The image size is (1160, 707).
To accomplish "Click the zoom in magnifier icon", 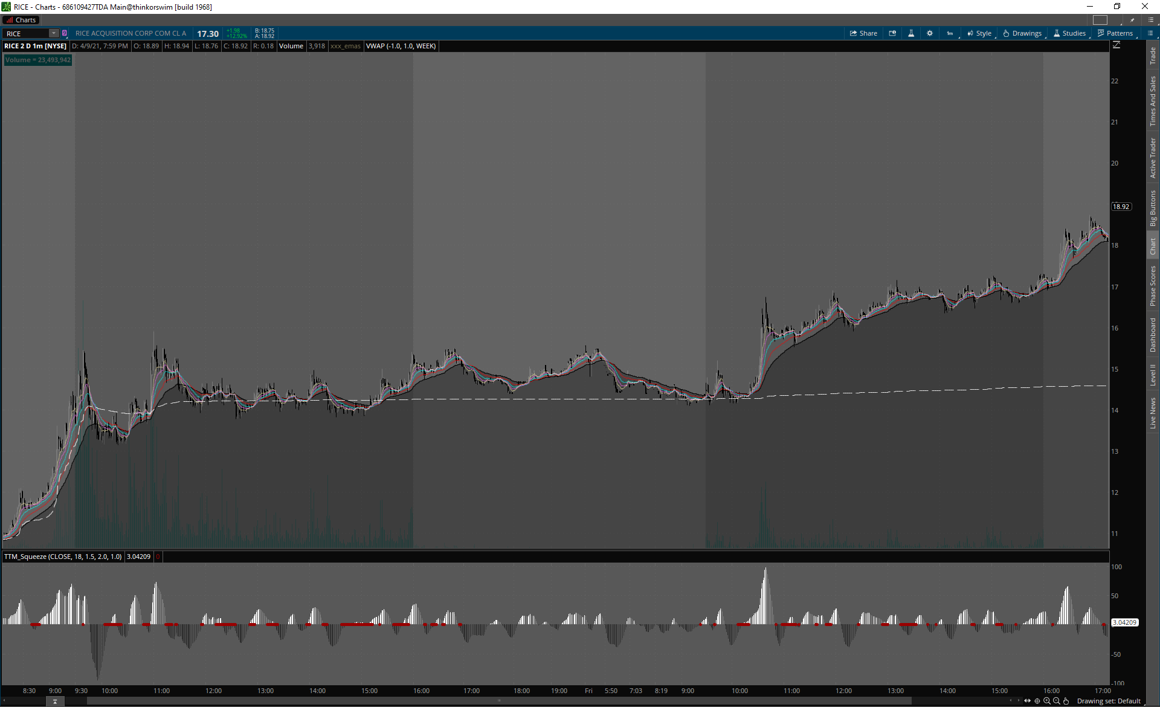I will coord(1047,701).
